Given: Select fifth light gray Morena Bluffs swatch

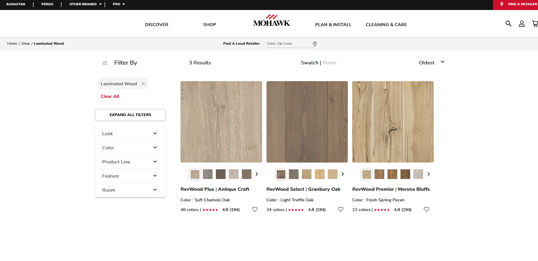Looking at the screenshot, I should coord(418,174).
